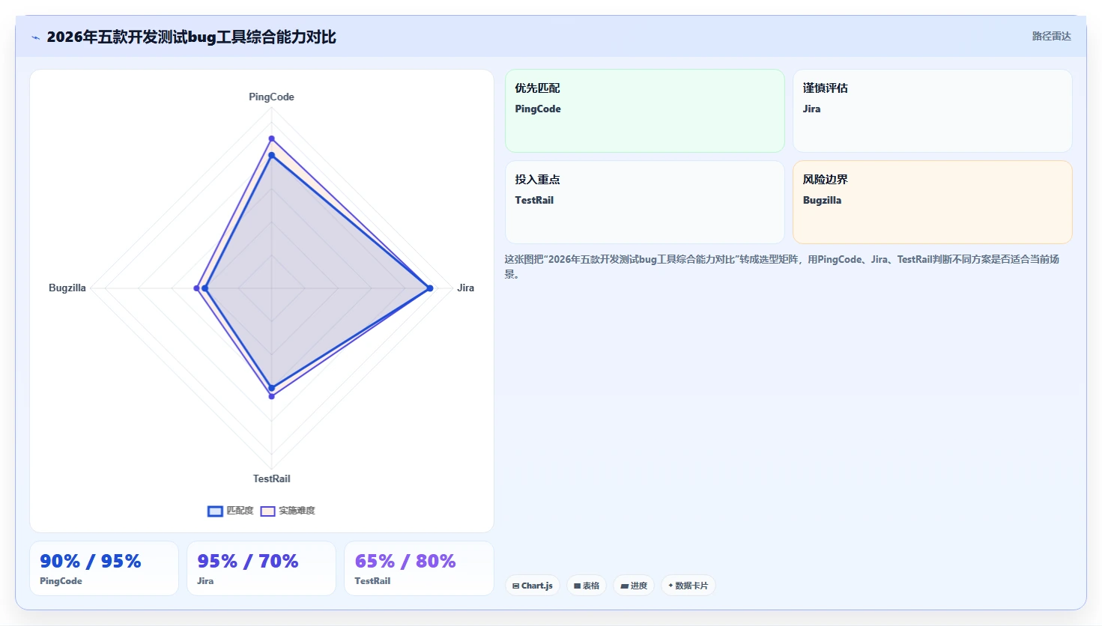Click the 风险边界 card heading

825,179
